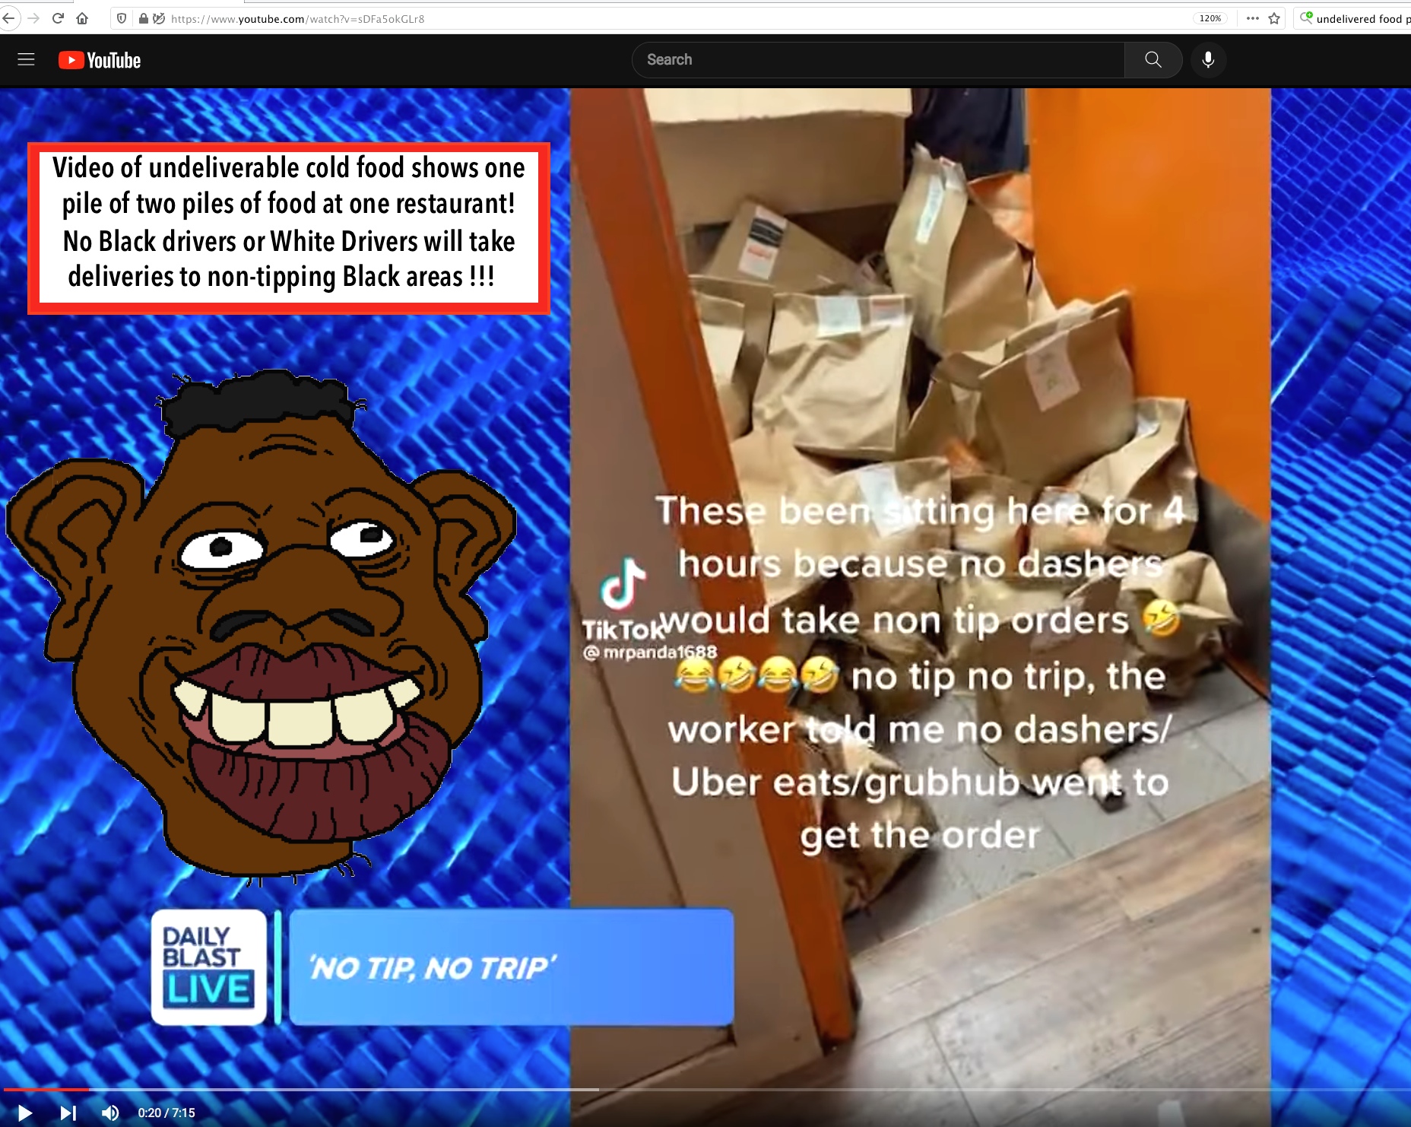
Task: Play the video with the play button
Action: tap(24, 1113)
